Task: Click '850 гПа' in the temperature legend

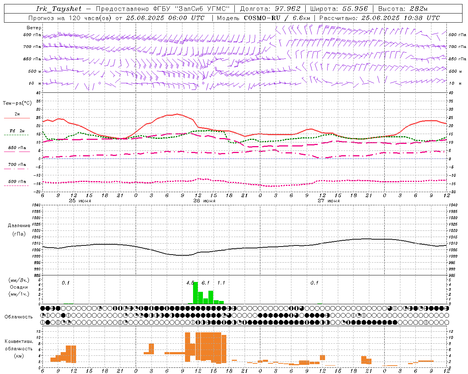Action: coord(17,148)
